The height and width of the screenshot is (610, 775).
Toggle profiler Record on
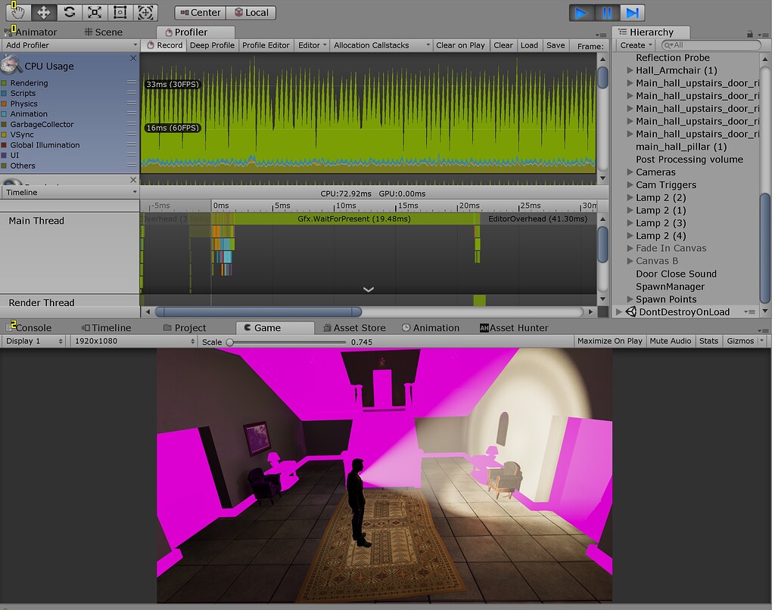[163, 45]
